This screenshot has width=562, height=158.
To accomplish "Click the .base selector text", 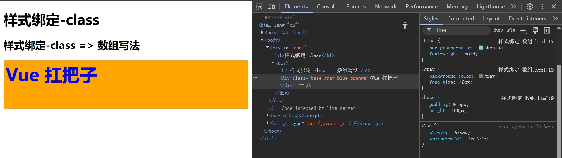I will tap(428, 98).
